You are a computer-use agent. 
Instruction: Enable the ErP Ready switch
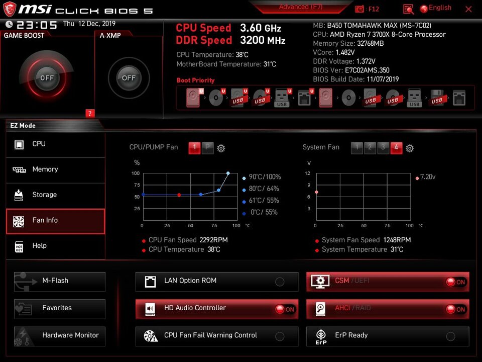451,336
